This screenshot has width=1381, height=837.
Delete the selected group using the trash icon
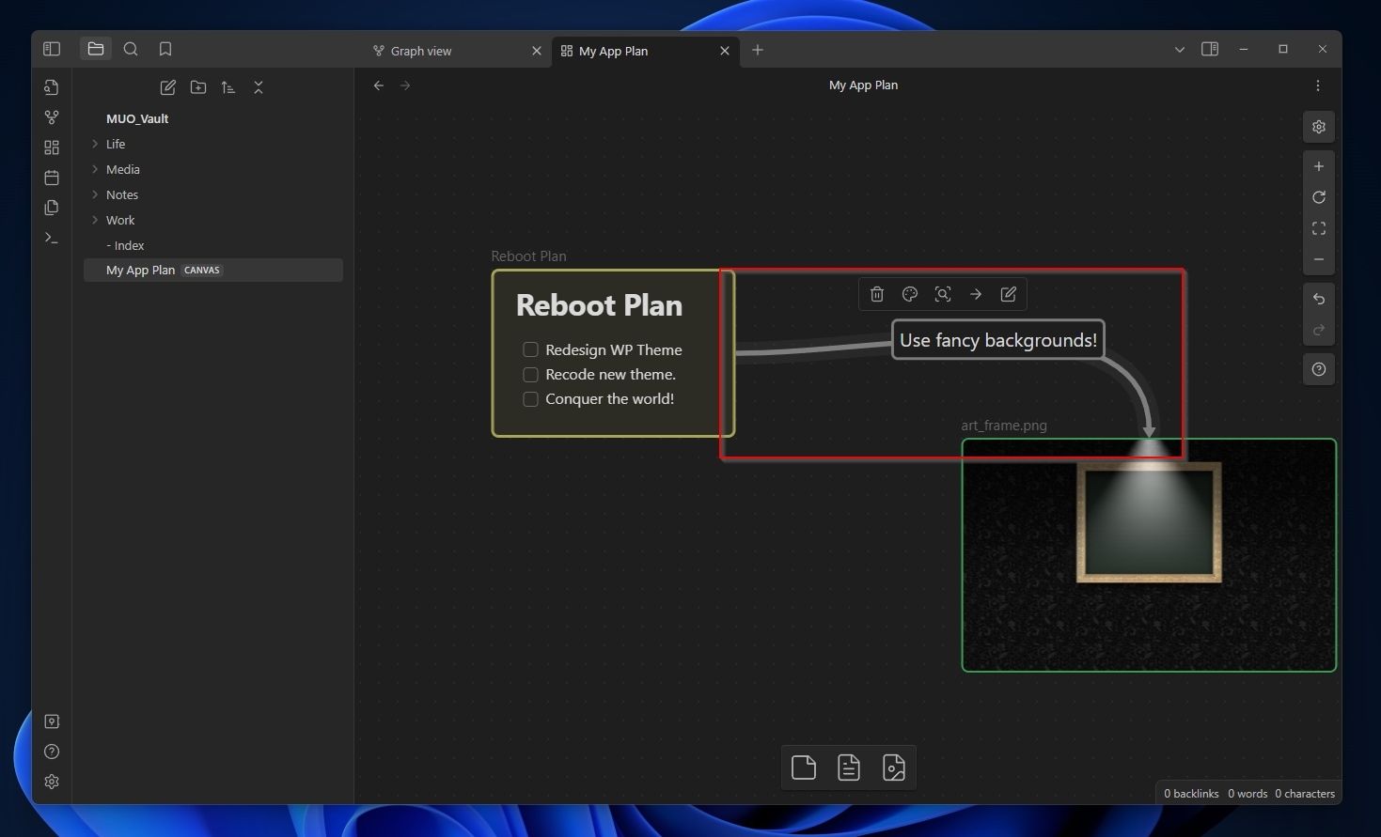tap(876, 294)
